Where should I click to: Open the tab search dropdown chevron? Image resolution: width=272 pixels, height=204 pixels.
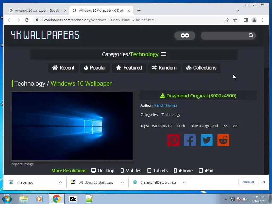tap(238, 11)
